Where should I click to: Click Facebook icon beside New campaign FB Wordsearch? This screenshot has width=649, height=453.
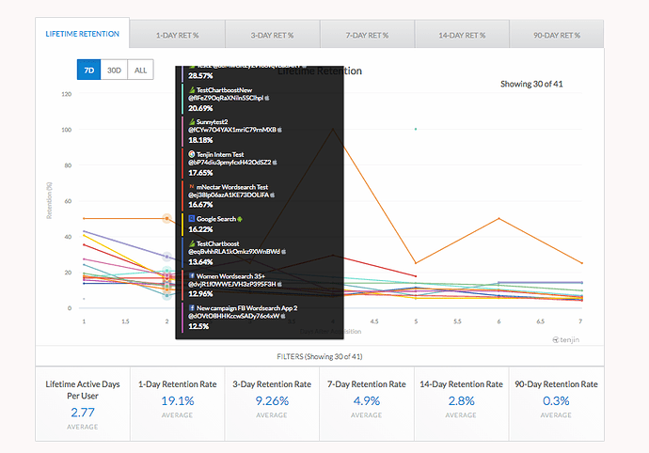pyautogui.click(x=192, y=307)
